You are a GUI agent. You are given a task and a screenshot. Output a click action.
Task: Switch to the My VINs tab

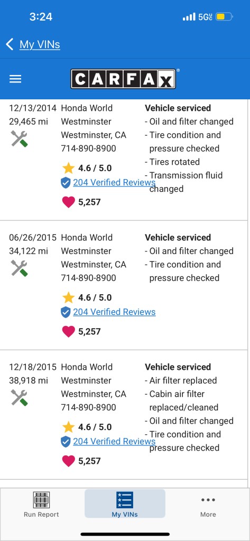[125, 503]
